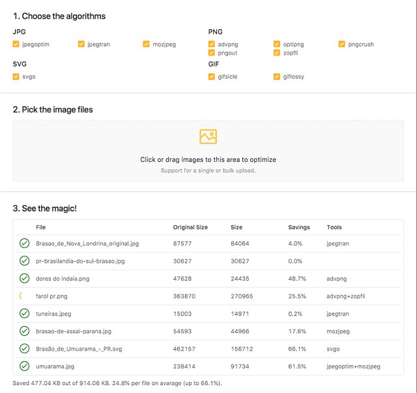The width and height of the screenshot is (417, 393).
Task: Click the image upload icon
Action: [x=208, y=137]
